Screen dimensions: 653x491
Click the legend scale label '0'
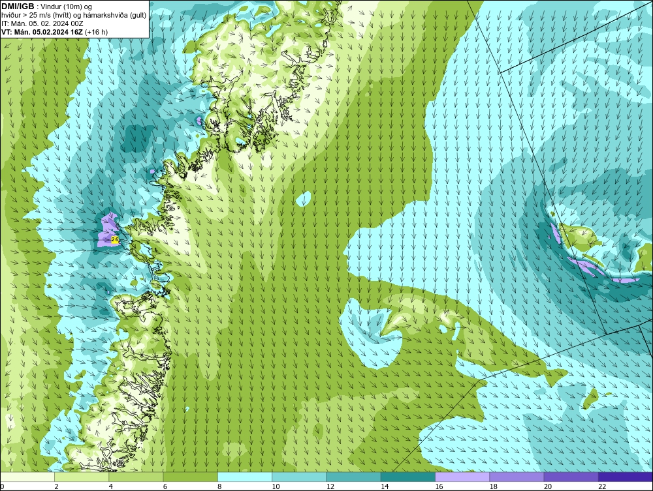point(2,486)
